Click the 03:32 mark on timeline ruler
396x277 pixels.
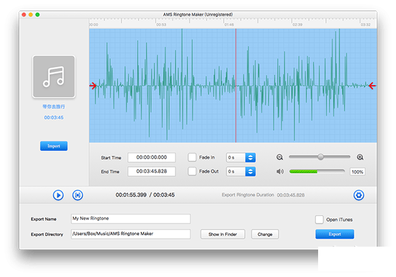point(366,24)
